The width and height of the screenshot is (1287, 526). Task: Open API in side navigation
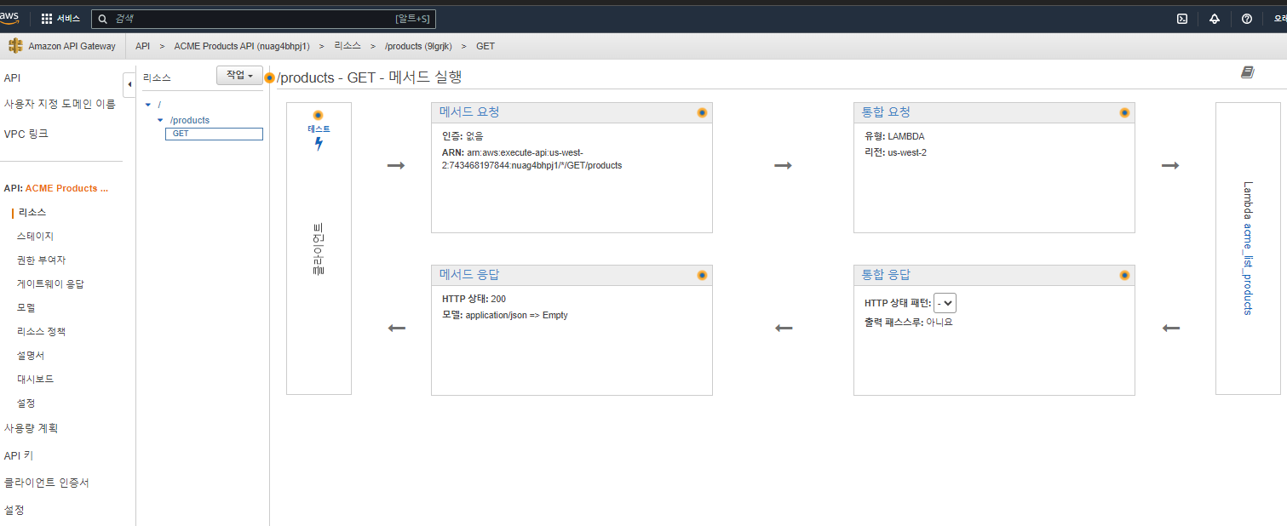(12, 77)
